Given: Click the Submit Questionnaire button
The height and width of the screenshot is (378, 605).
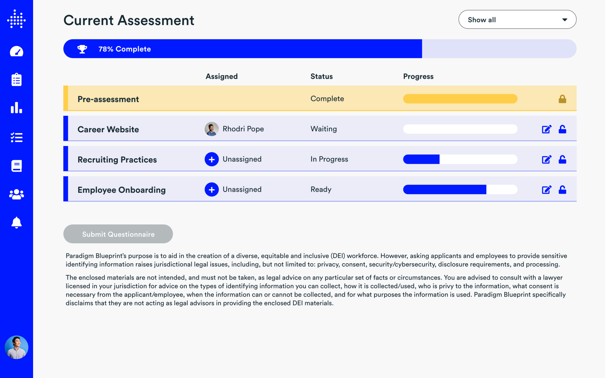Looking at the screenshot, I should [x=118, y=234].
